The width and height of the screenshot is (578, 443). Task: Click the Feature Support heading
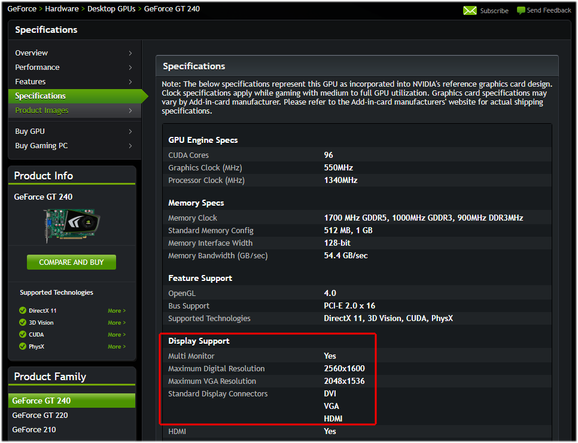pos(200,278)
